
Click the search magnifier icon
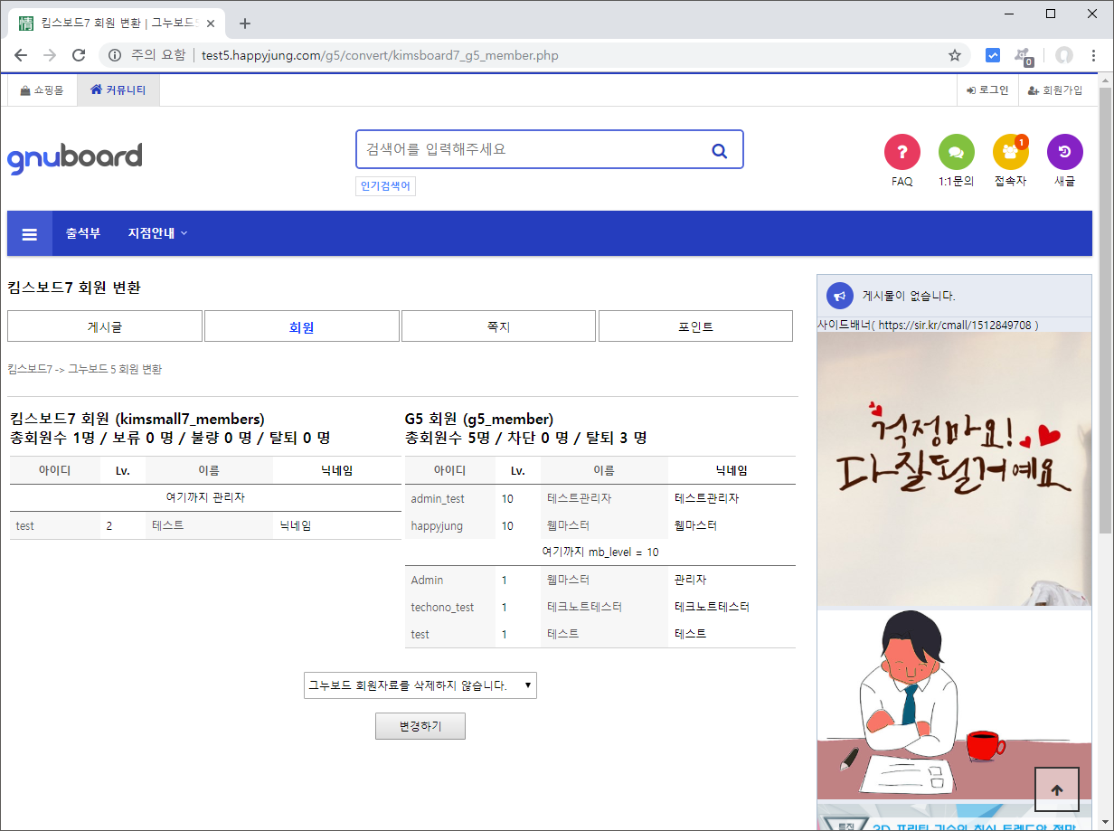720,150
